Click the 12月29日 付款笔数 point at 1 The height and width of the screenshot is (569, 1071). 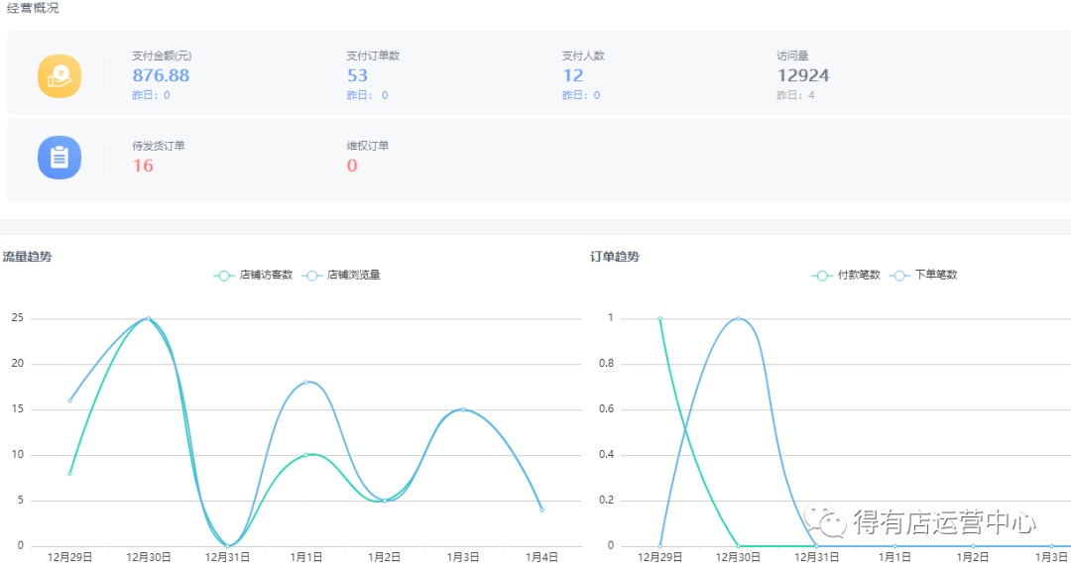pos(659,318)
